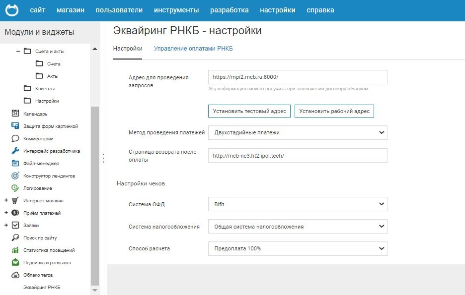Open the Файл-менеджер icon
This screenshot has height=295, width=465.
tap(15, 163)
